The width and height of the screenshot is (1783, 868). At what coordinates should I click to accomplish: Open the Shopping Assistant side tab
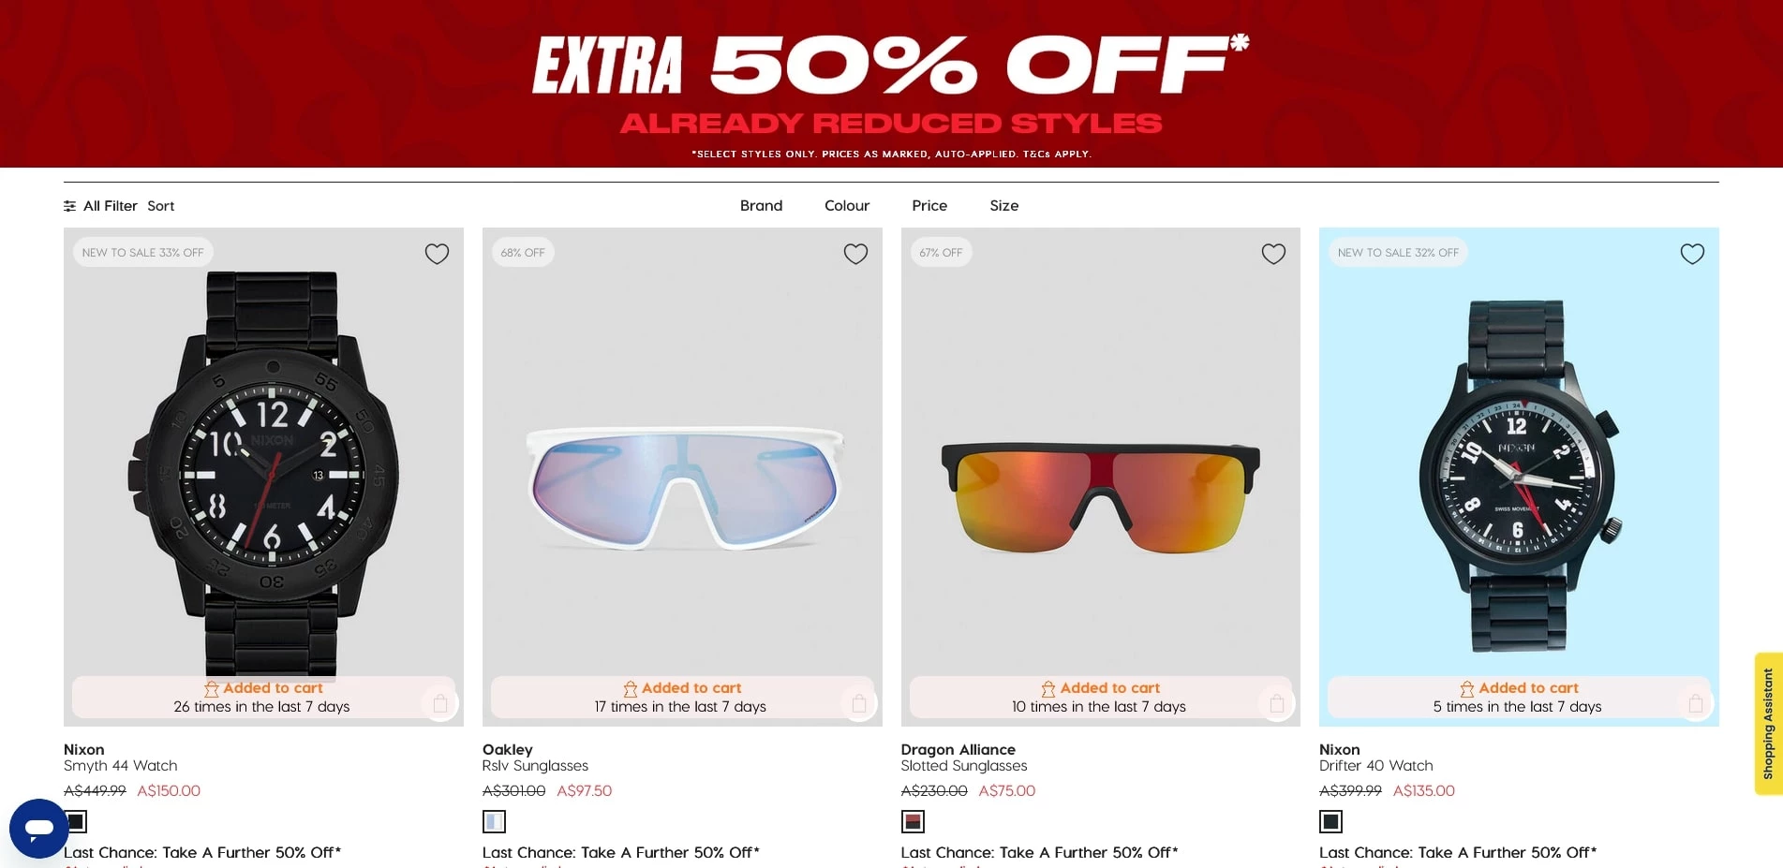click(1768, 724)
